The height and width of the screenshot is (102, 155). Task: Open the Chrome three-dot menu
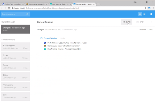coord(153,8)
